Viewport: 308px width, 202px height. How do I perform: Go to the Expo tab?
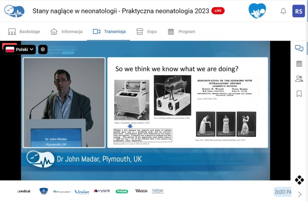(x=147, y=31)
